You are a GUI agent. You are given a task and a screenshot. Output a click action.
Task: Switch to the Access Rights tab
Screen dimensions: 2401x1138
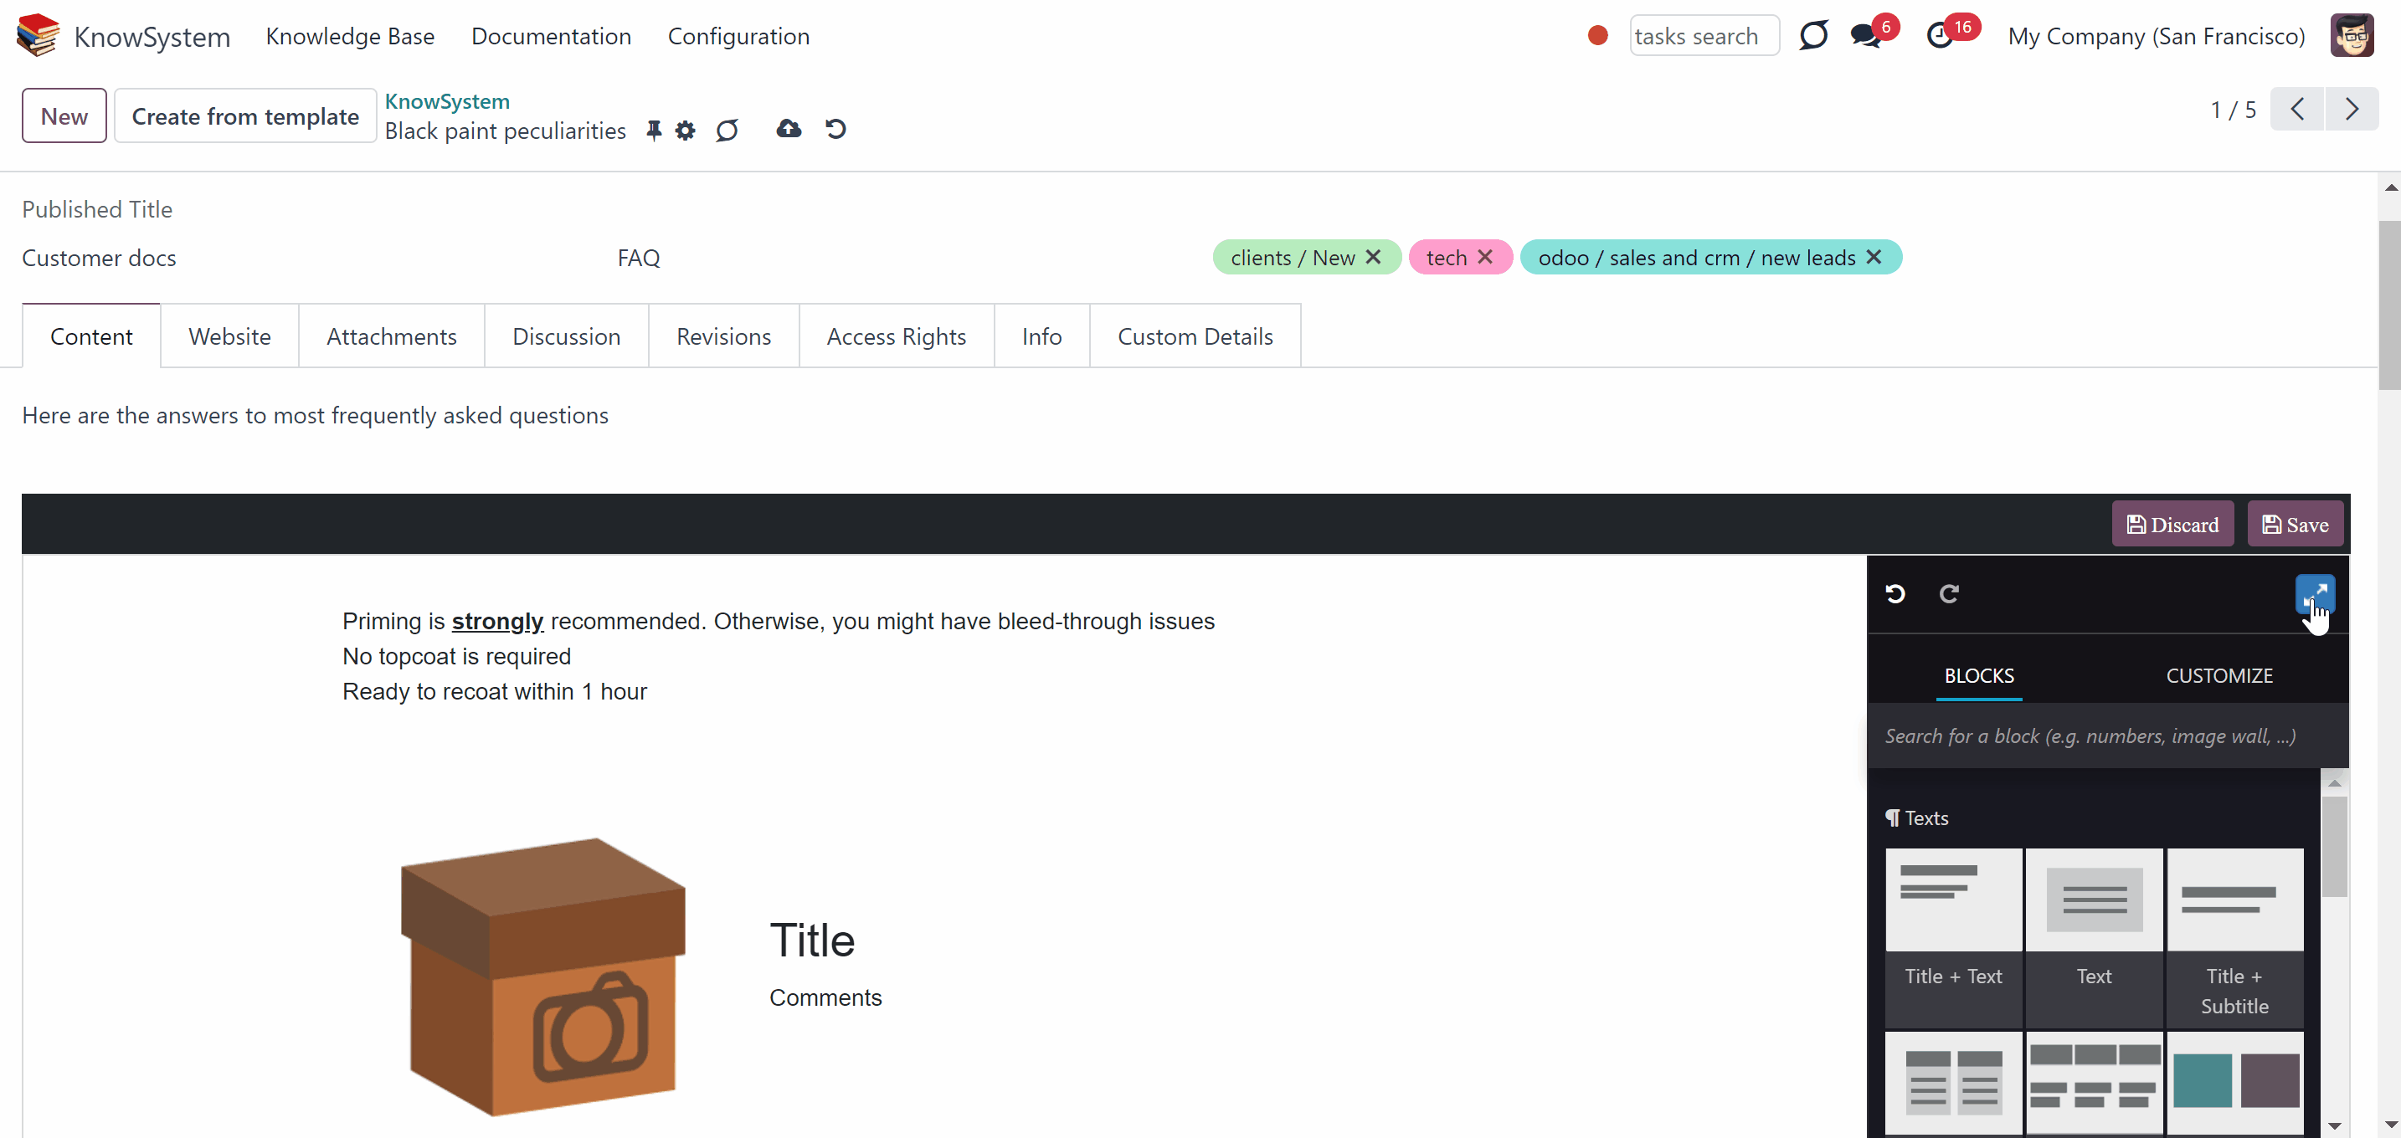897,336
